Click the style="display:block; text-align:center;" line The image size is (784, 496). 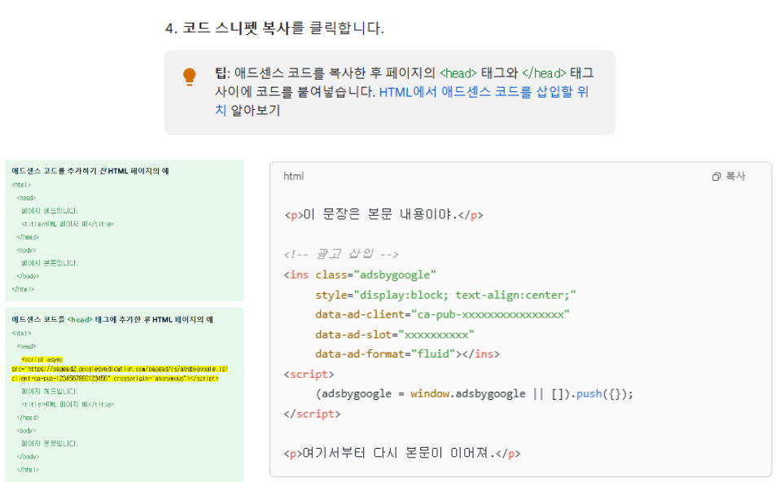coord(445,295)
